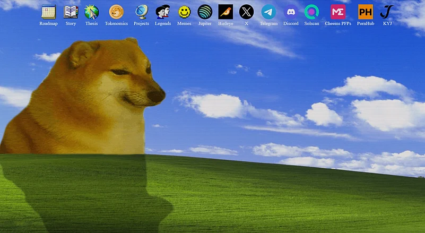Click the 'Cheems PFPs' text label
This screenshot has width=425, height=233.
coord(338,24)
